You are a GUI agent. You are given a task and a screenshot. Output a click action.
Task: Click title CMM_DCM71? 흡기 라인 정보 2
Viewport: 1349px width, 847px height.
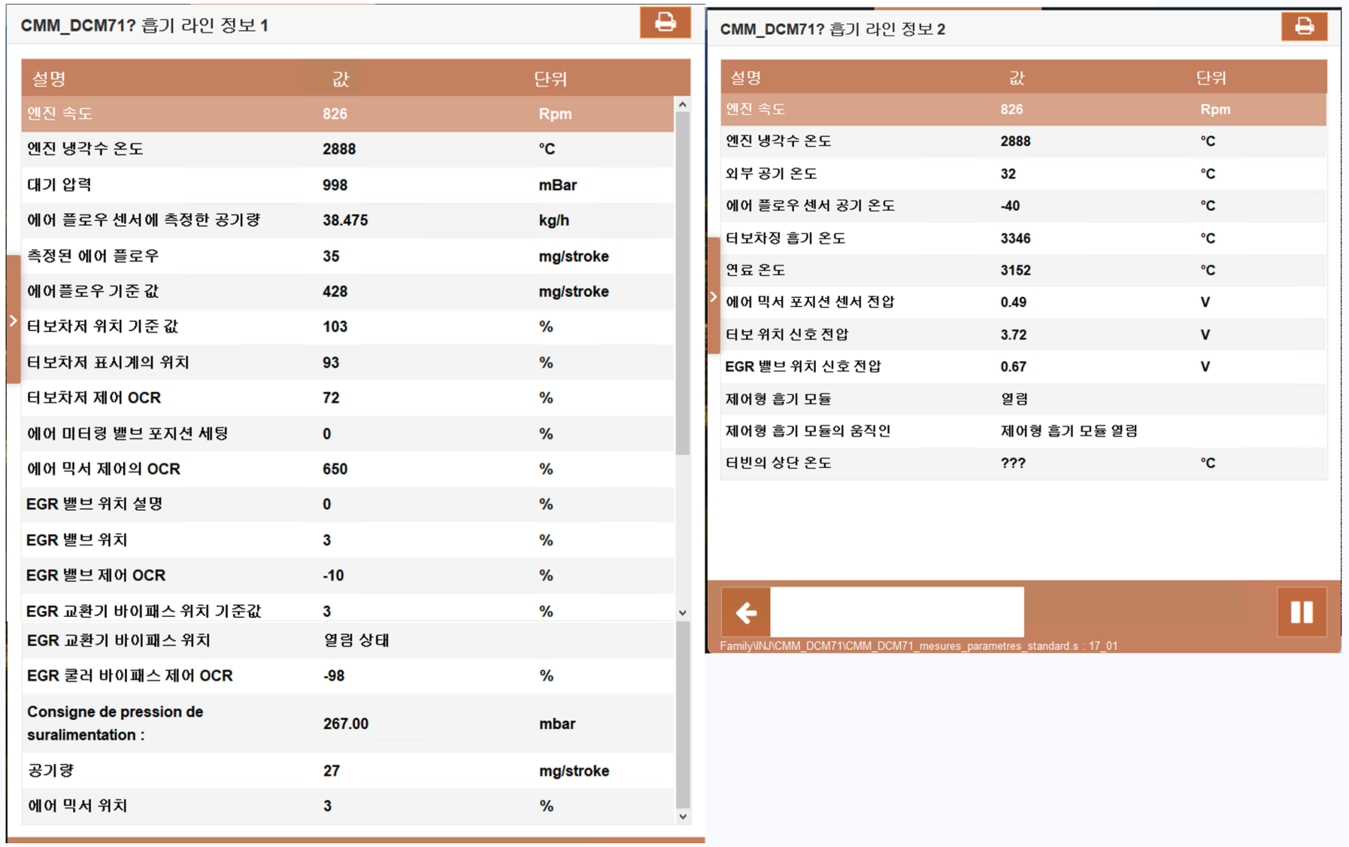[x=832, y=29]
